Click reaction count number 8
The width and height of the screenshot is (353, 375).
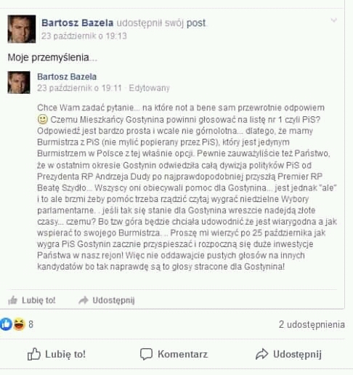pos(31,324)
